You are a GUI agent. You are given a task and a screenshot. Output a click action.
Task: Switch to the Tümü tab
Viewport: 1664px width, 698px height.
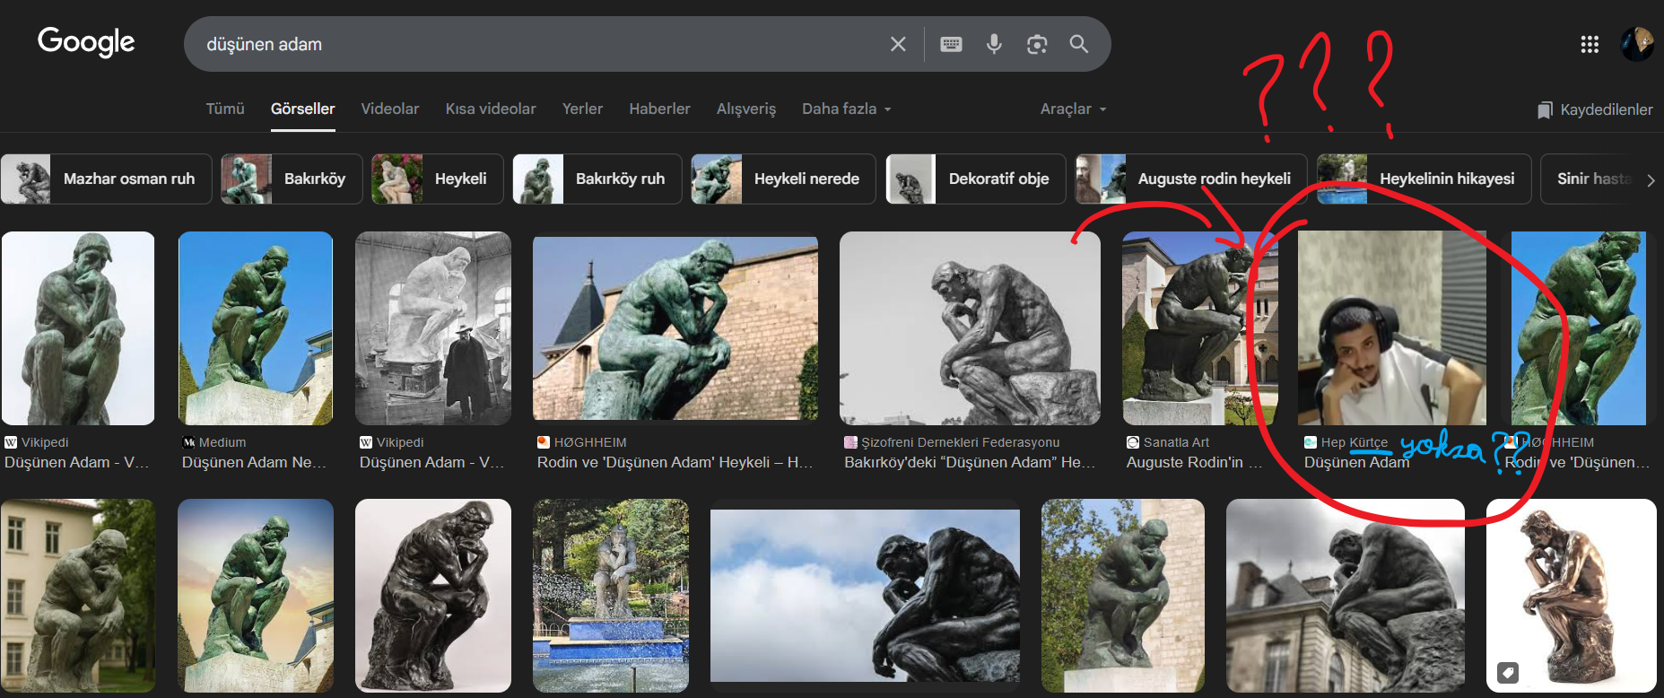click(225, 109)
